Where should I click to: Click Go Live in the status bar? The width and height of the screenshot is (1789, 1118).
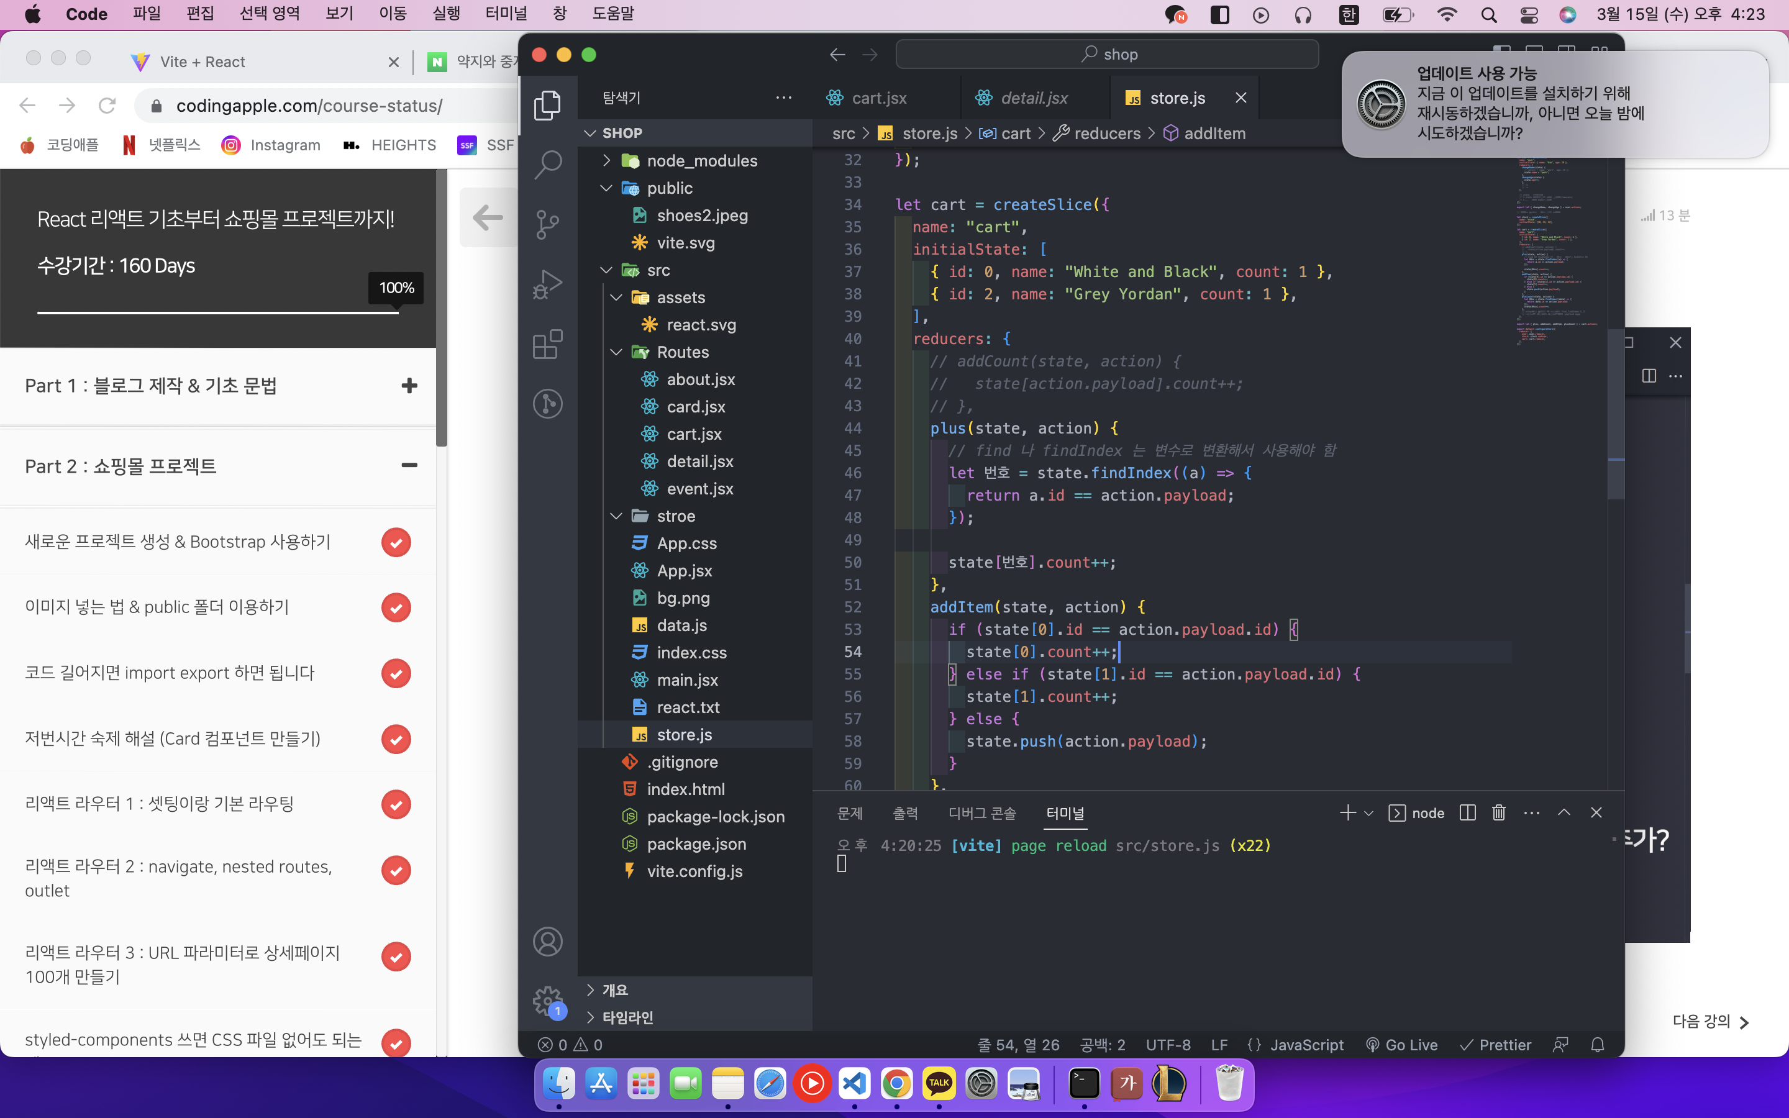click(x=1401, y=1045)
